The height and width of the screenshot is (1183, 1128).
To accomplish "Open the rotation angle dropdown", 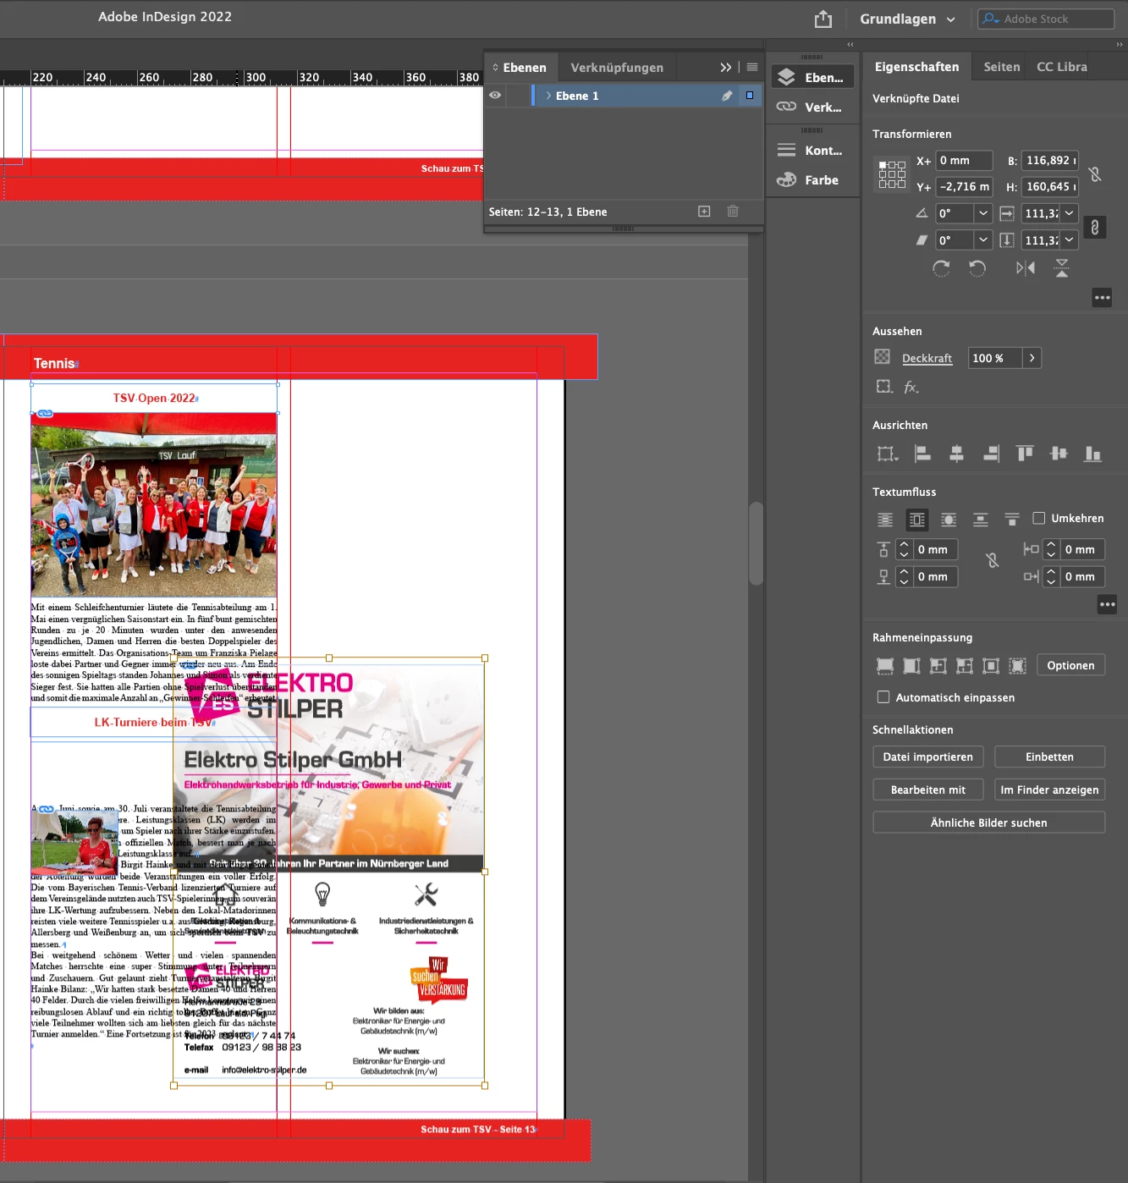I will click(x=983, y=213).
